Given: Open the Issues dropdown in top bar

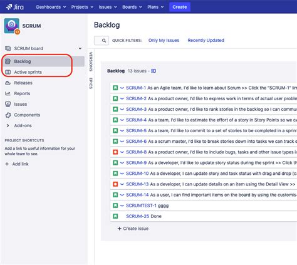Looking at the screenshot, I should pyautogui.click(x=108, y=7).
